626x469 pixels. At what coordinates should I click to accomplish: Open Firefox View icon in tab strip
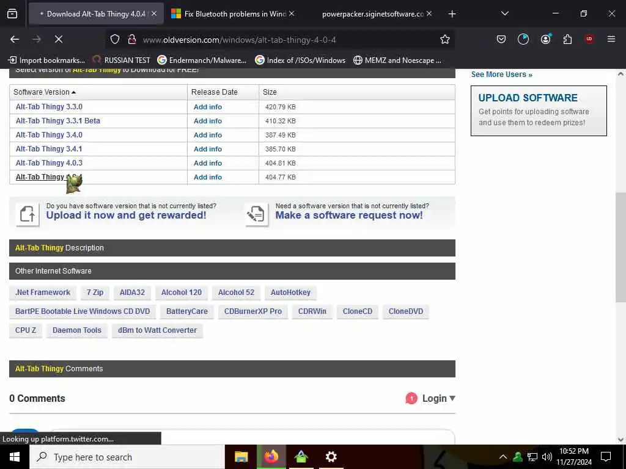[12, 14]
